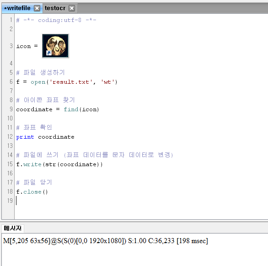Click the 'wt' mode string
The height and width of the screenshot is (266, 268).
click(107, 82)
